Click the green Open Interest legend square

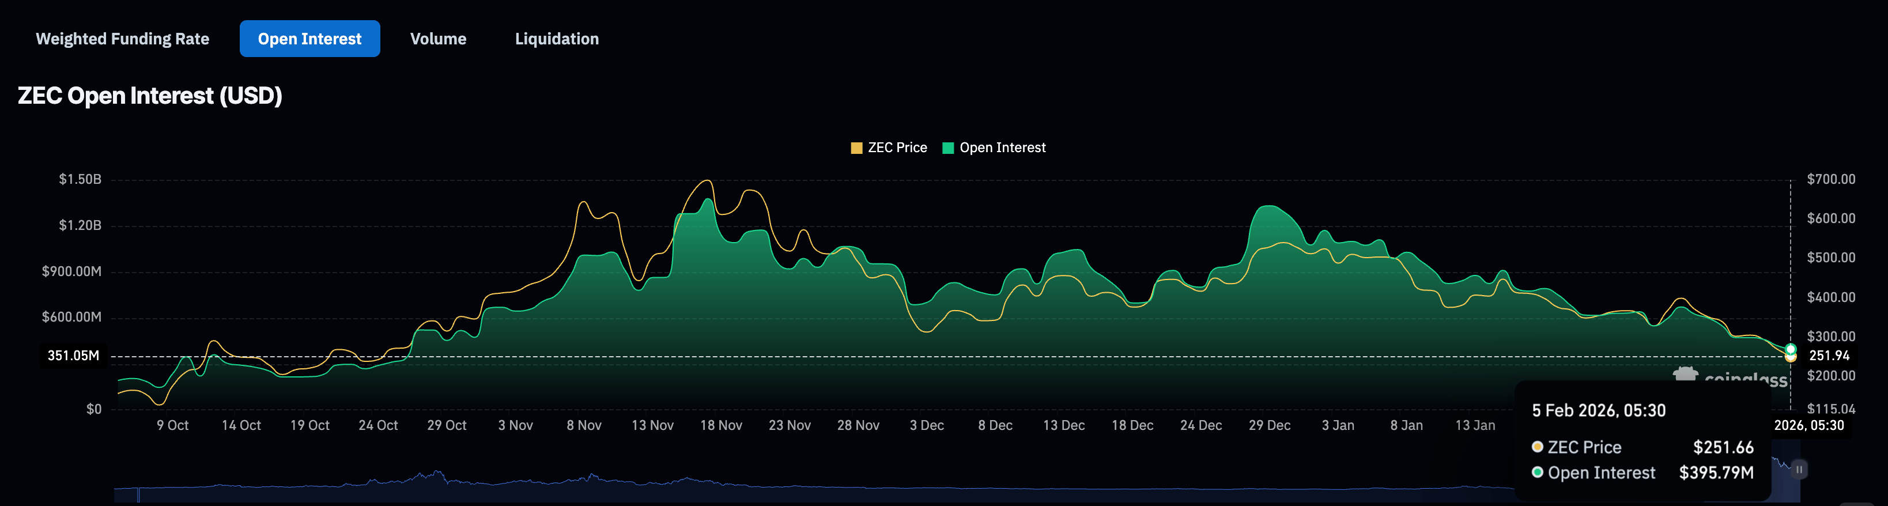(947, 148)
